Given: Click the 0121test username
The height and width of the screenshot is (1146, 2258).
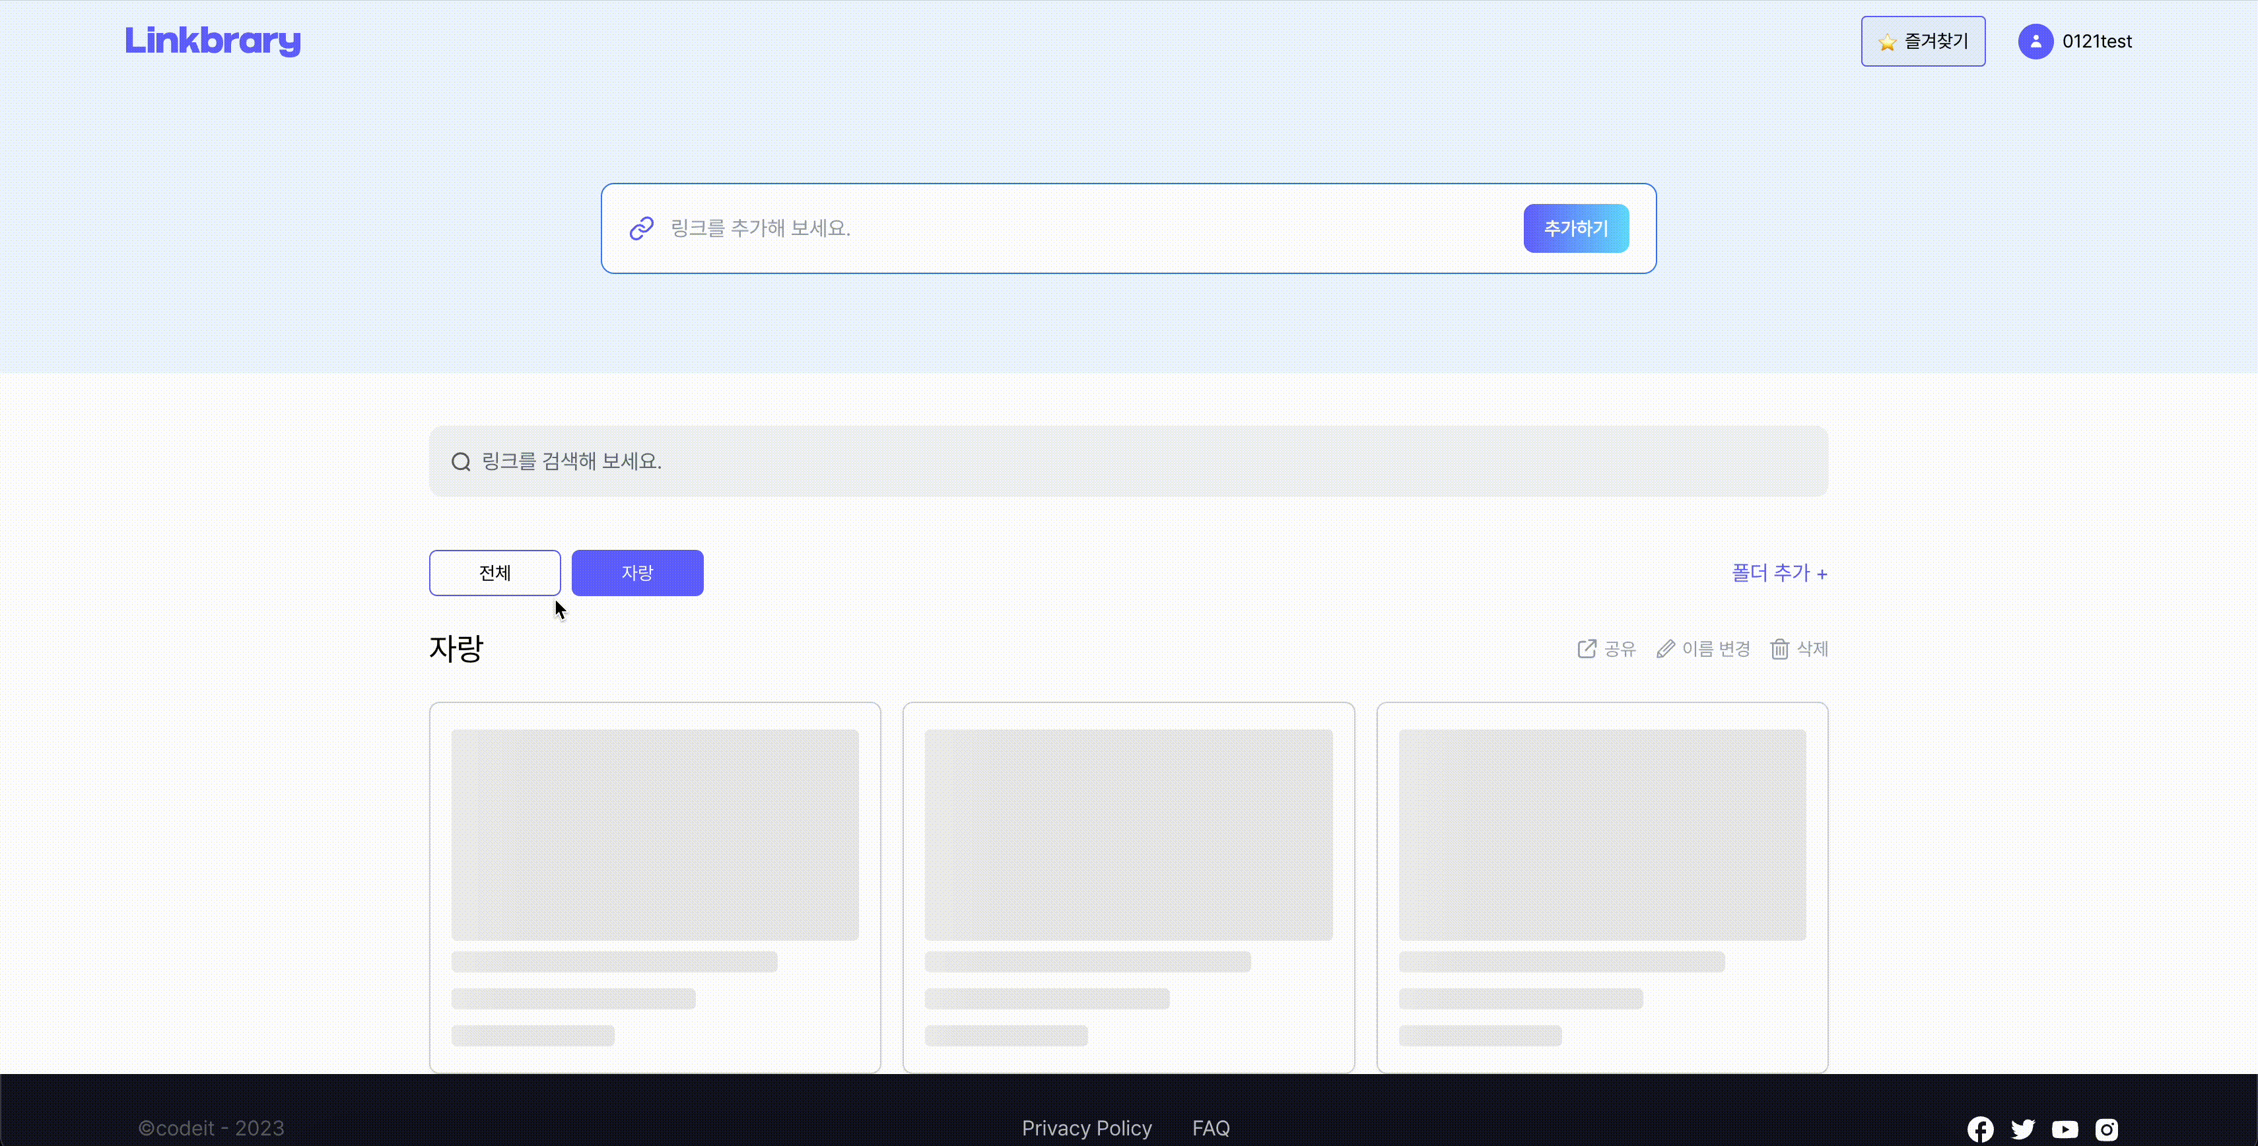Looking at the screenshot, I should click(x=2097, y=41).
